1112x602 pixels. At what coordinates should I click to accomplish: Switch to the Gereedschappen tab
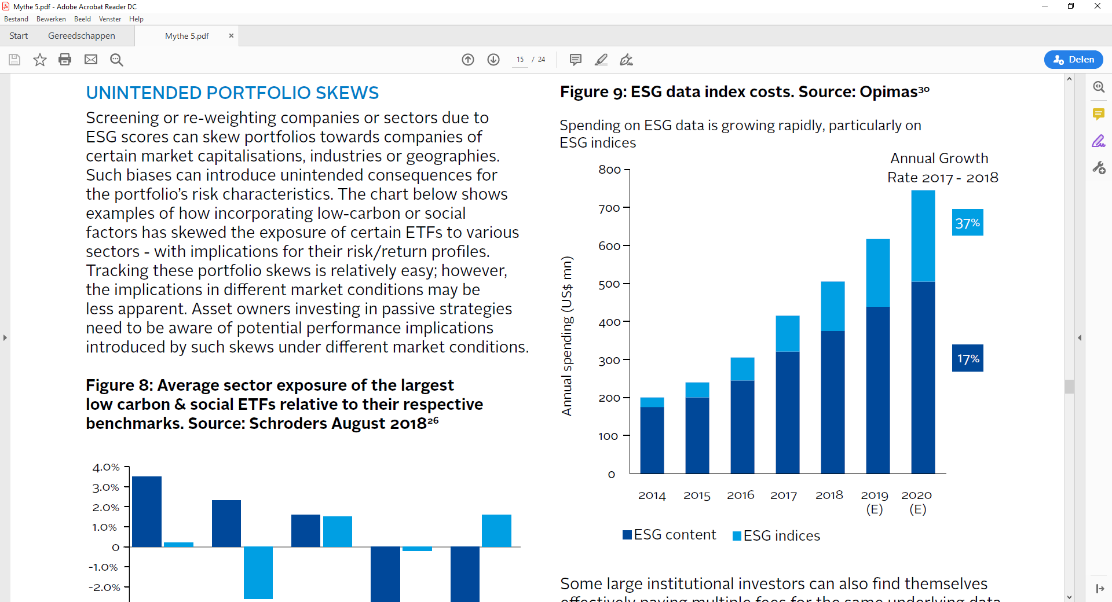coord(82,36)
